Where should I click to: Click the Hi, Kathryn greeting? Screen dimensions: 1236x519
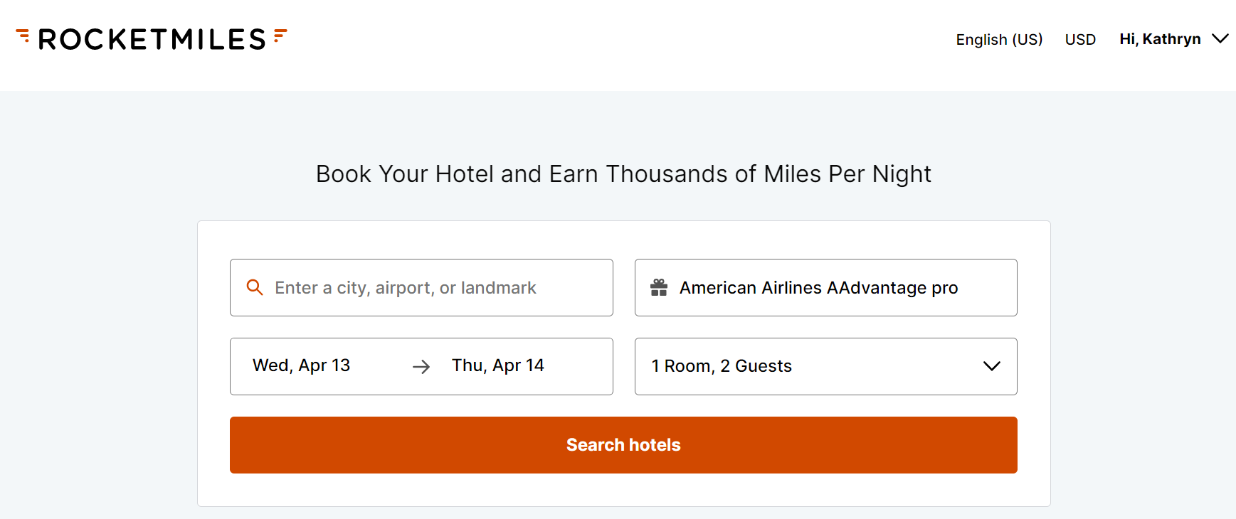click(1159, 38)
